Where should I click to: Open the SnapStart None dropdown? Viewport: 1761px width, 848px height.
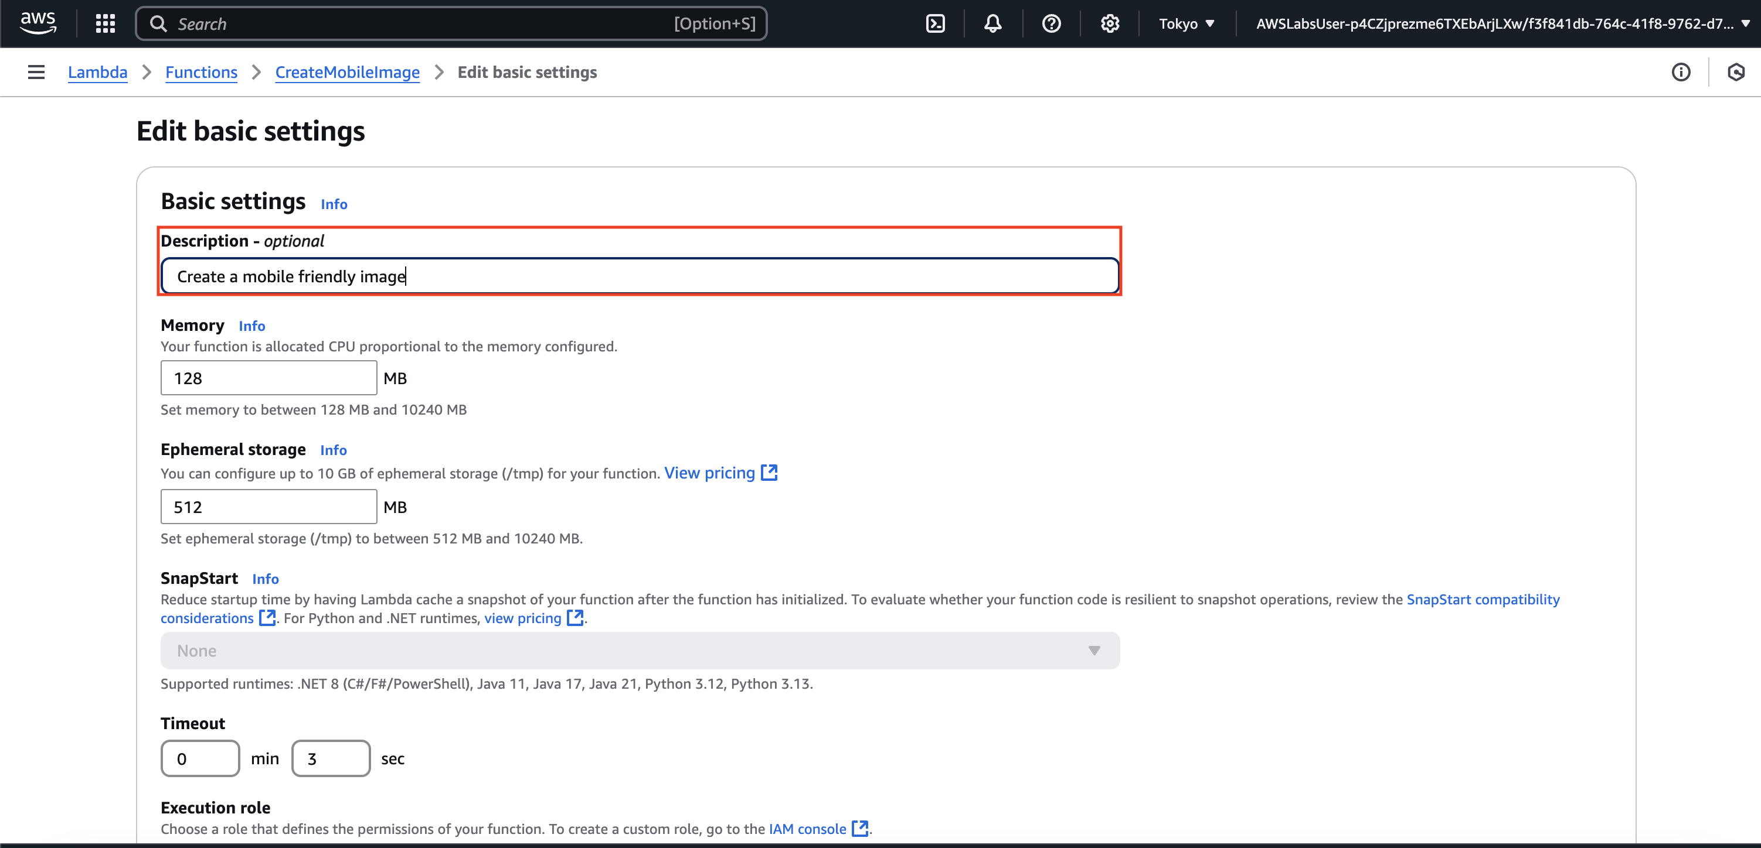639,651
